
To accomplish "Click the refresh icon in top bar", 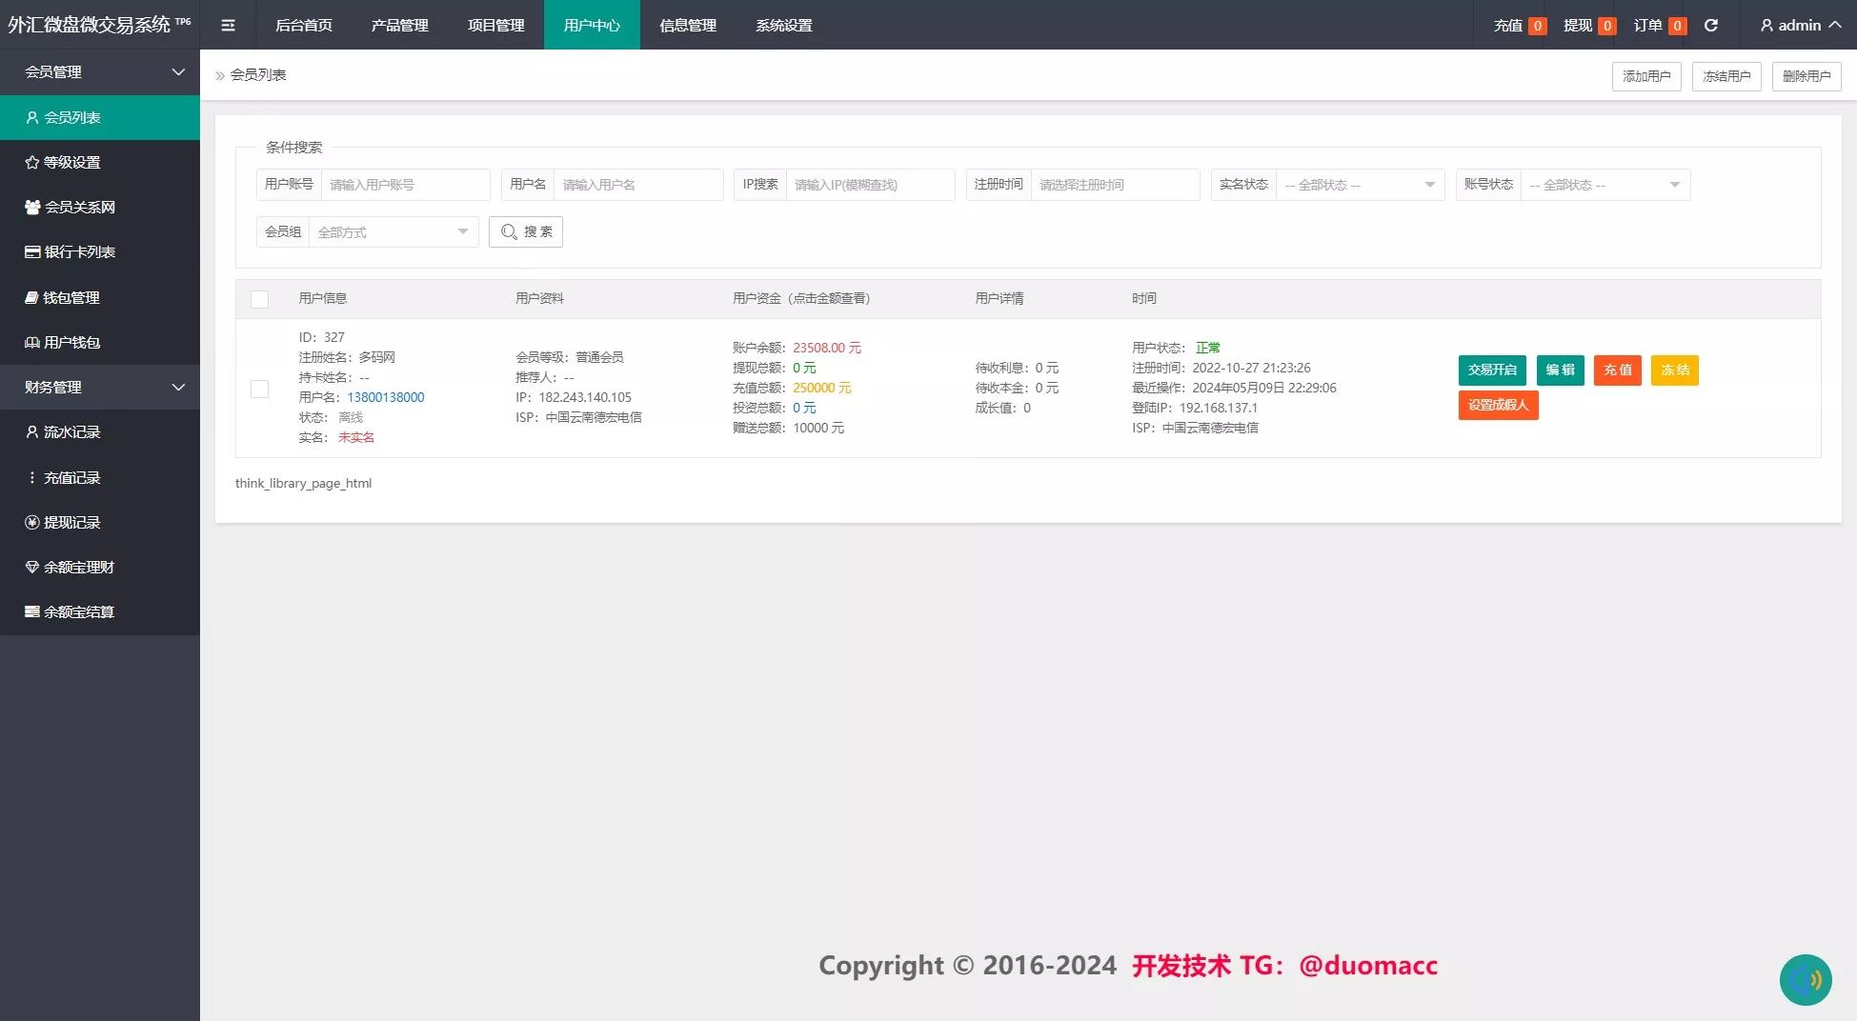I will [1711, 26].
